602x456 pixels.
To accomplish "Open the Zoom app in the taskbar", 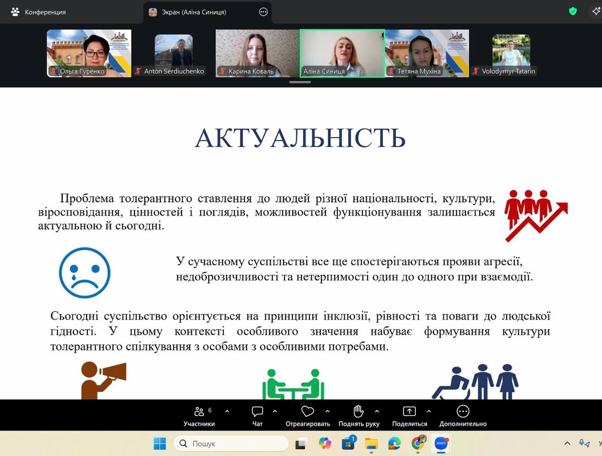I will coord(441,443).
